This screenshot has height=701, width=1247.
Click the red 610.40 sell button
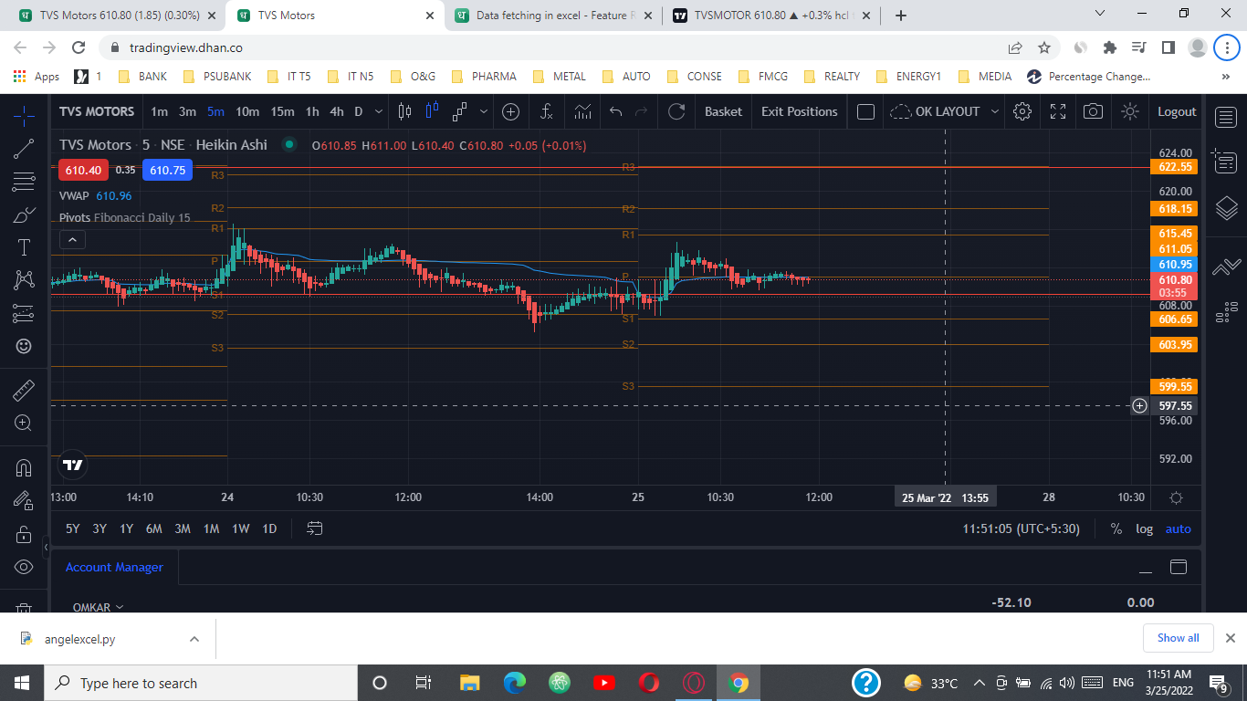tap(83, 170)
